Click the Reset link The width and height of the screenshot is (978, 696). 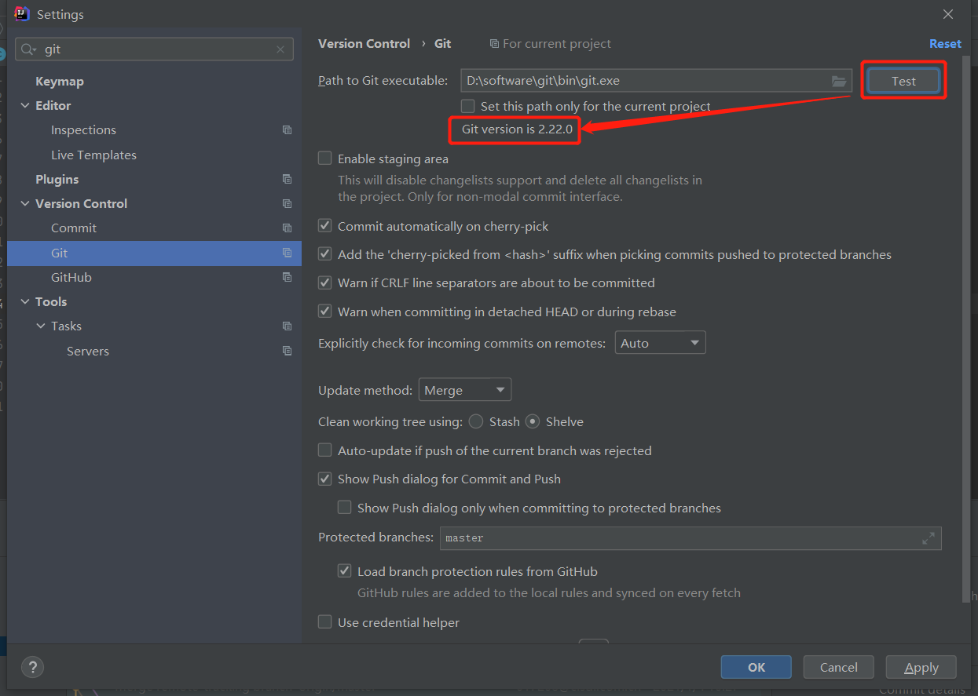945,44
